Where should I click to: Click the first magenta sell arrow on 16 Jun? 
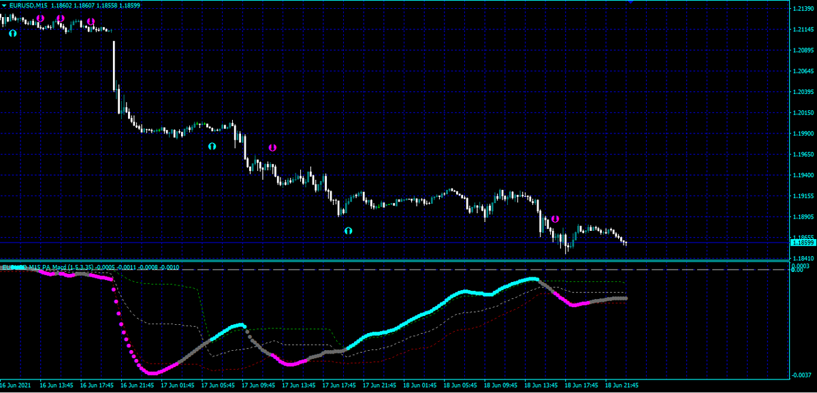(41, 18)
